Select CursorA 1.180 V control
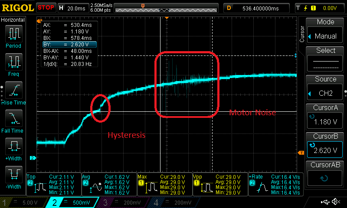This screenshot has height=208, width=347. click(x=325, y=121)
